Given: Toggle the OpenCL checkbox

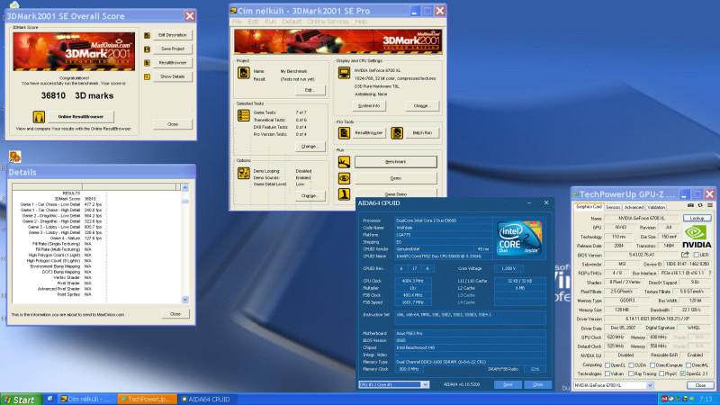Looking at the screenshot, I should coord(607,365).
